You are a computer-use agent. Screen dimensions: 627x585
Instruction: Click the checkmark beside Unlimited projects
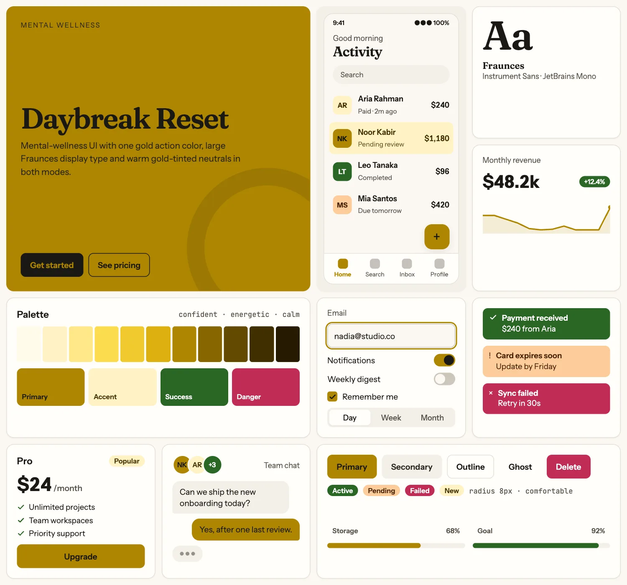click(x=21, y=507)
